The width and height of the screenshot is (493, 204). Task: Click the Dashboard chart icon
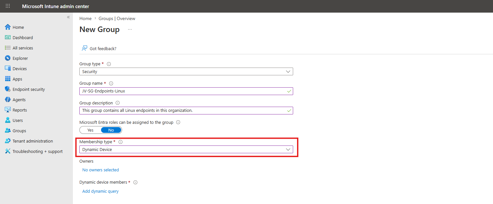8,38
